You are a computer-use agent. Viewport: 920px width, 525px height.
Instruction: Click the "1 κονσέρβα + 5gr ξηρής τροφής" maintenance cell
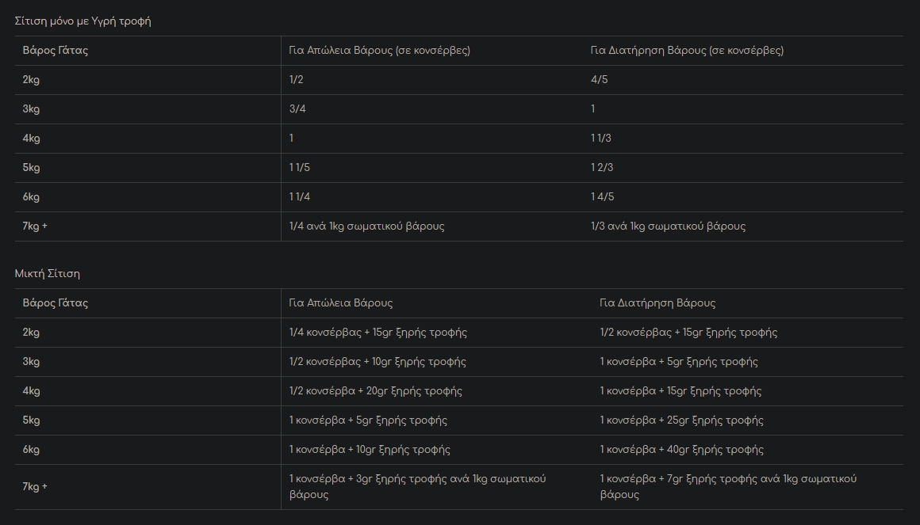[x=678, y=362]
